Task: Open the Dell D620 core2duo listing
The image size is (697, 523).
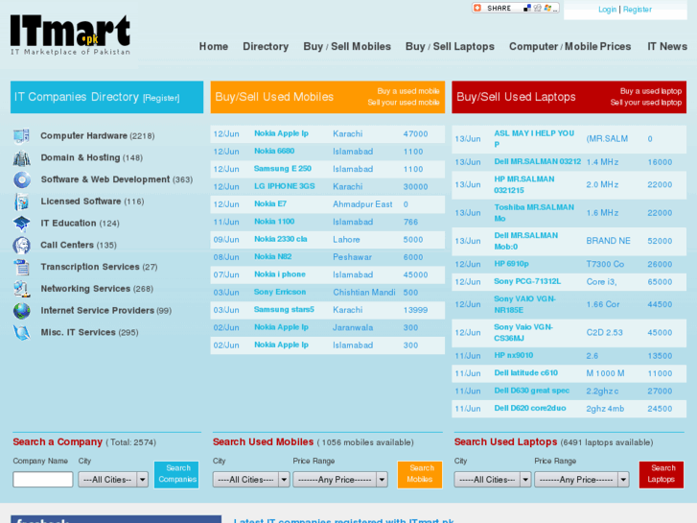Action: click(530, 408)
